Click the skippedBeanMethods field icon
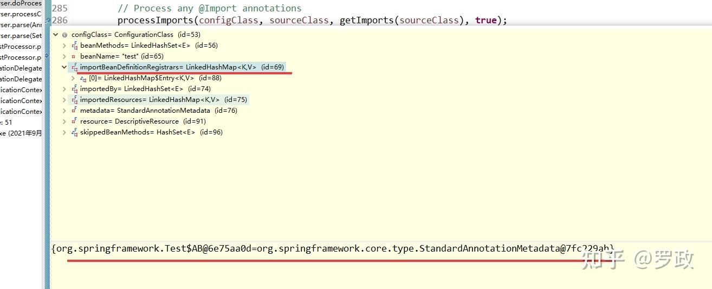The height and width of the screenshot is (289, 712). [x=74, y=132]
